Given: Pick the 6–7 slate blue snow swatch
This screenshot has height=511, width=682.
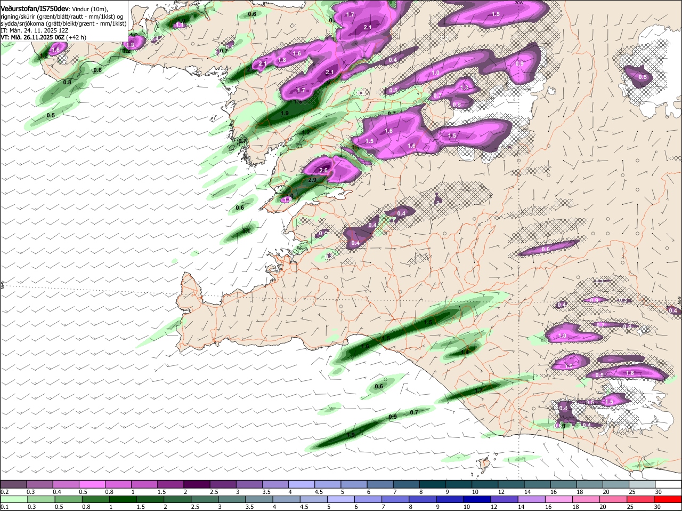Looking at the screenshot, I should [380, 484].
